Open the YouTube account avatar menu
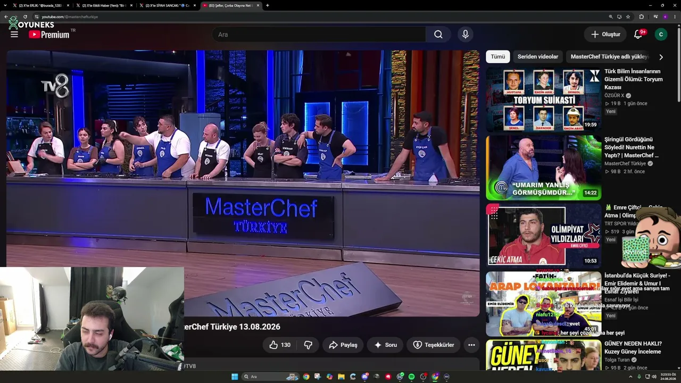The height and width of the screenshot is (383, 681). [x=661, y=35]
